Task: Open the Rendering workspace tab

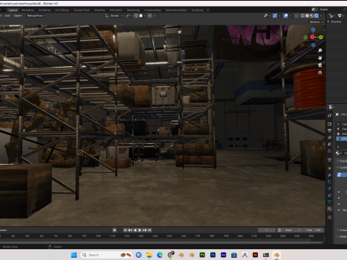Action: tap(133, 10)
